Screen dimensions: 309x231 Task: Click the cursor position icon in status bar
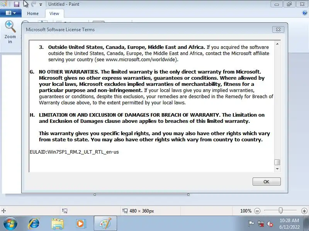click(3, 211)
